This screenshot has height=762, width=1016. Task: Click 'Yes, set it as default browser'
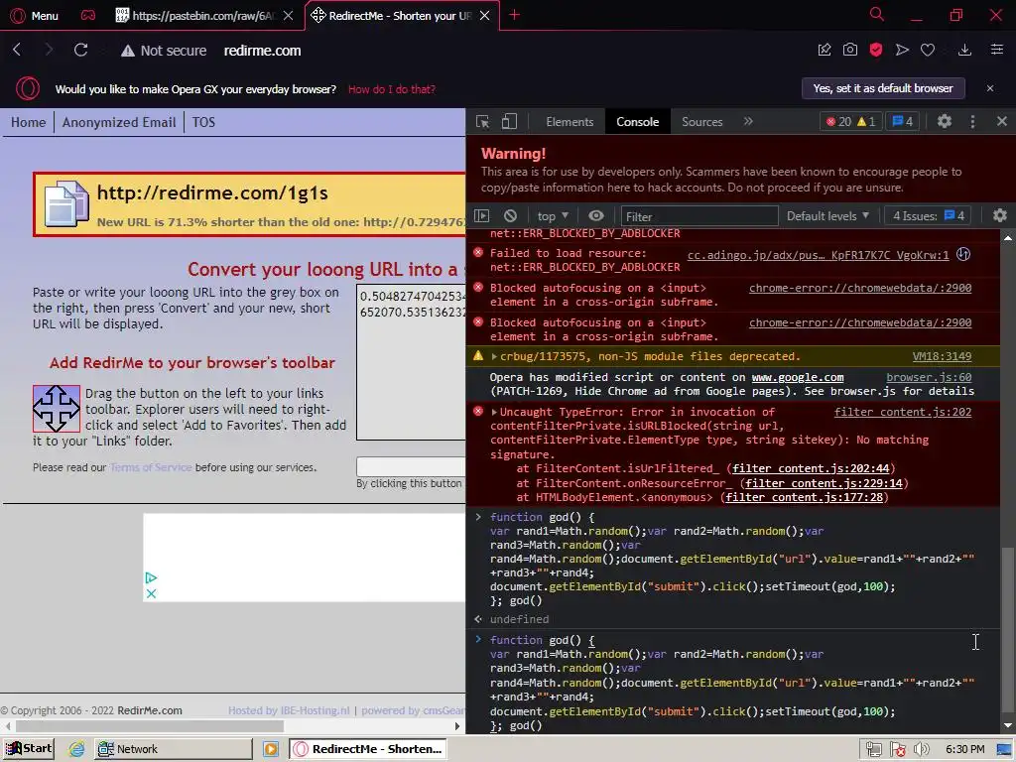883,88
